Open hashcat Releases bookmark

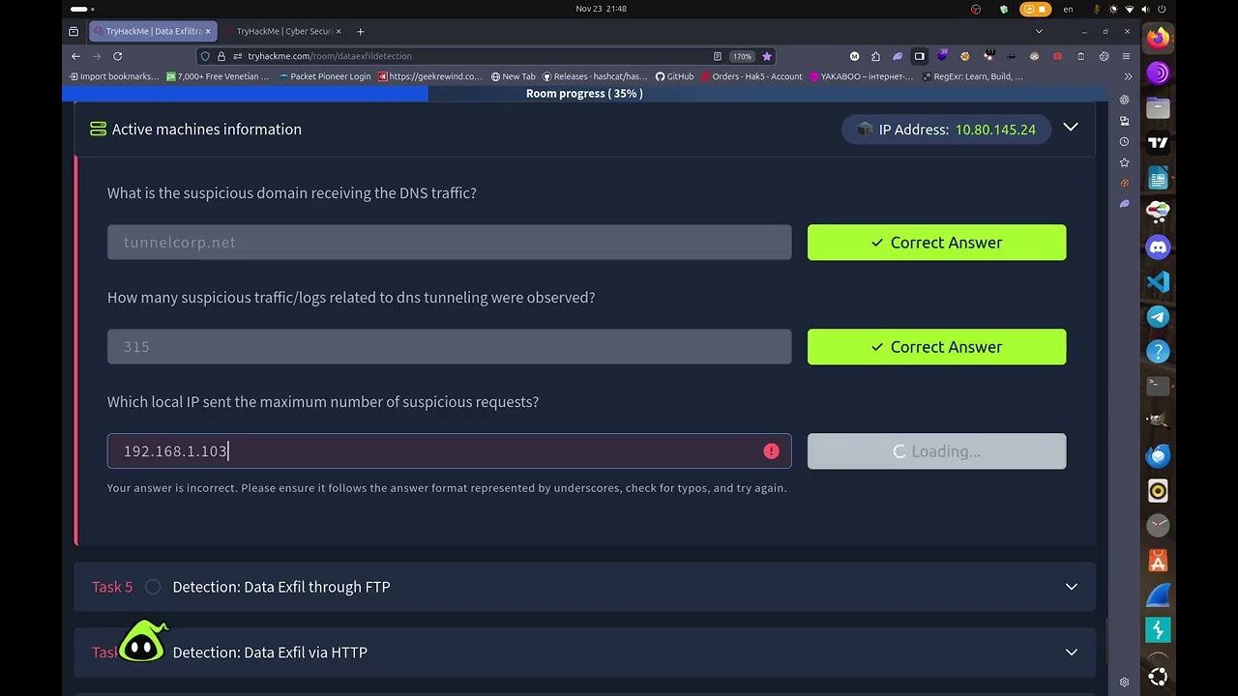[595, 76]
